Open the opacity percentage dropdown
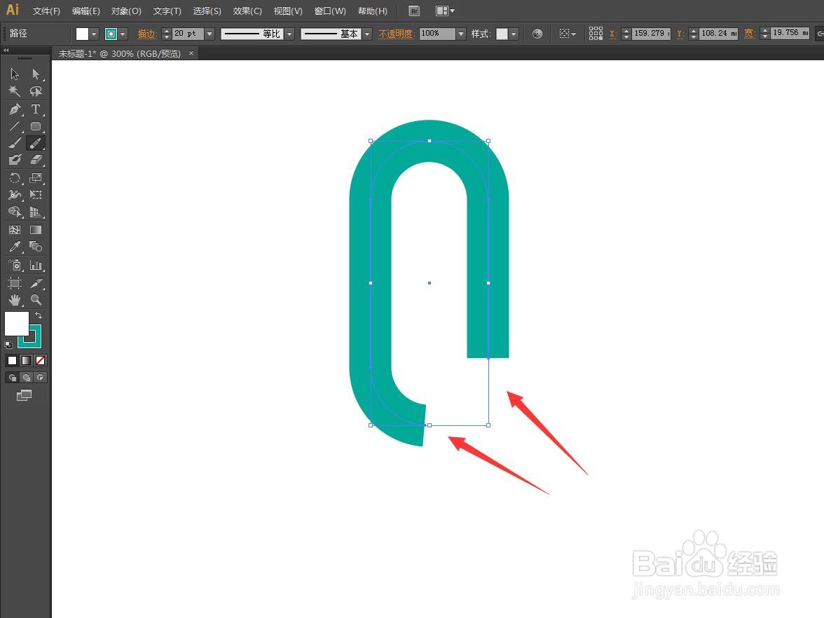This screenshot has width=824, height=618. pyautogui.click(x=461, y=34)
